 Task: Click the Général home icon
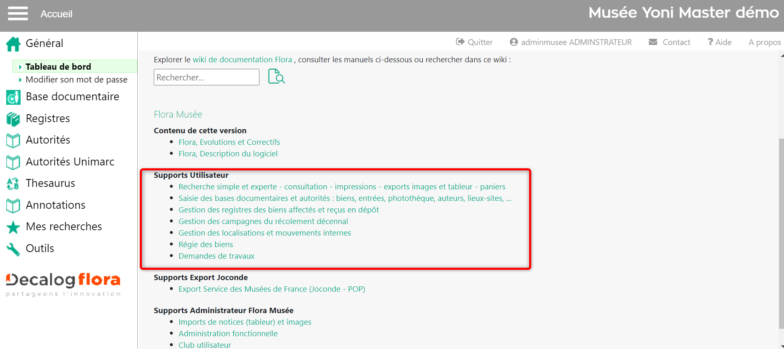pos(13,44)
